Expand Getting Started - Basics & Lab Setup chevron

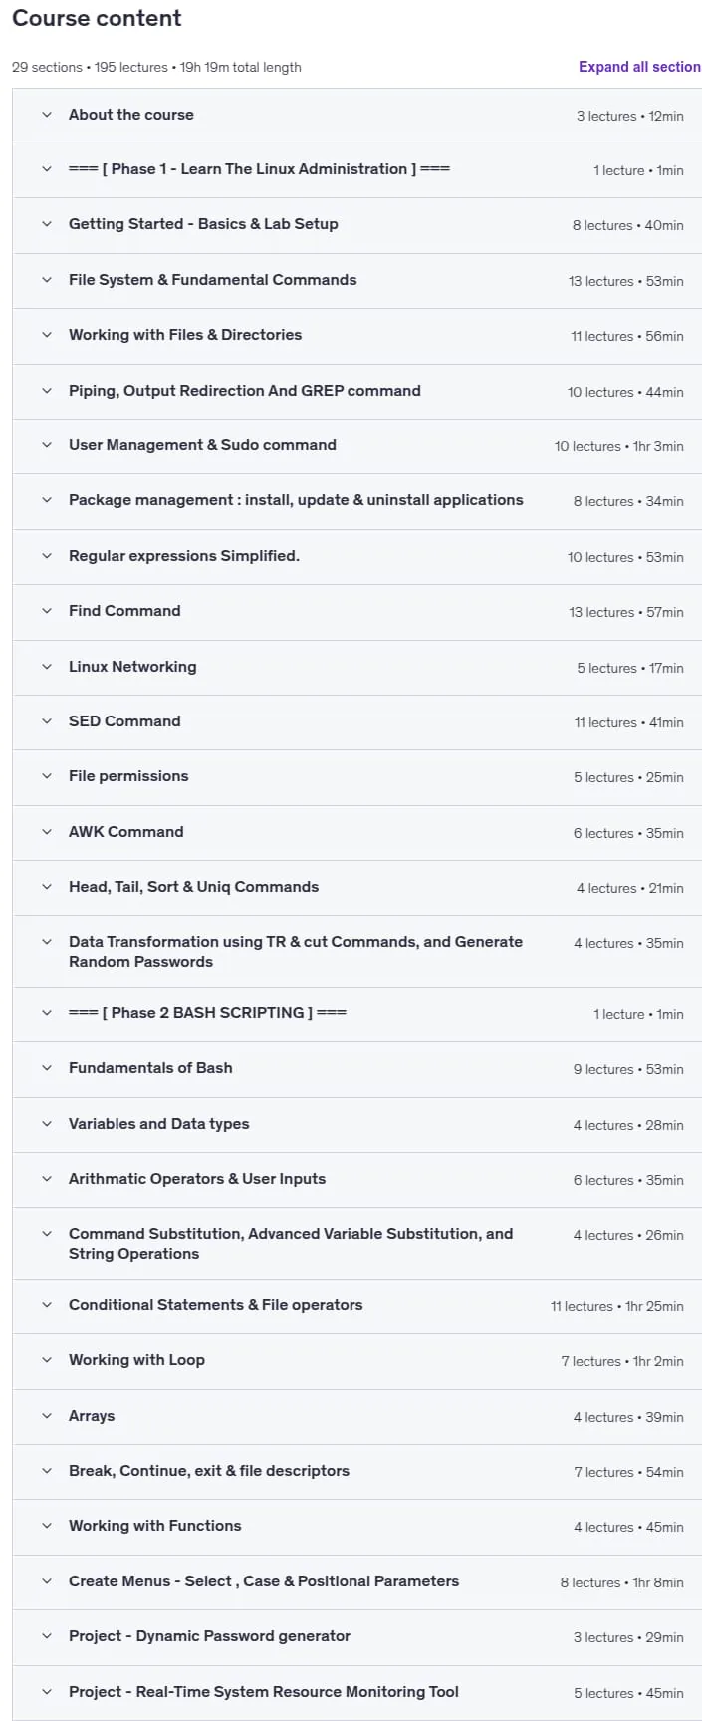point(46,224)
